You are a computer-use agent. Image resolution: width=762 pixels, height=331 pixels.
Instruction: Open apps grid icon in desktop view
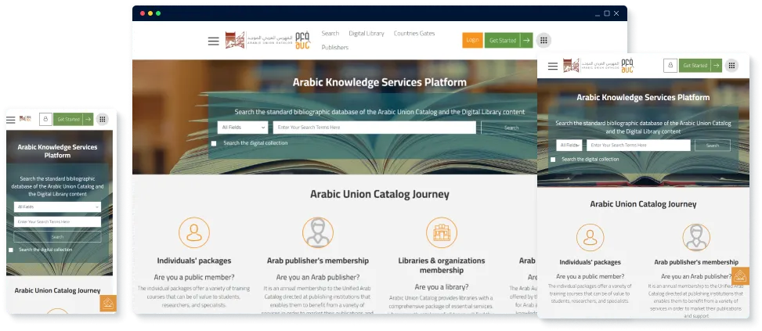(544, 40)
